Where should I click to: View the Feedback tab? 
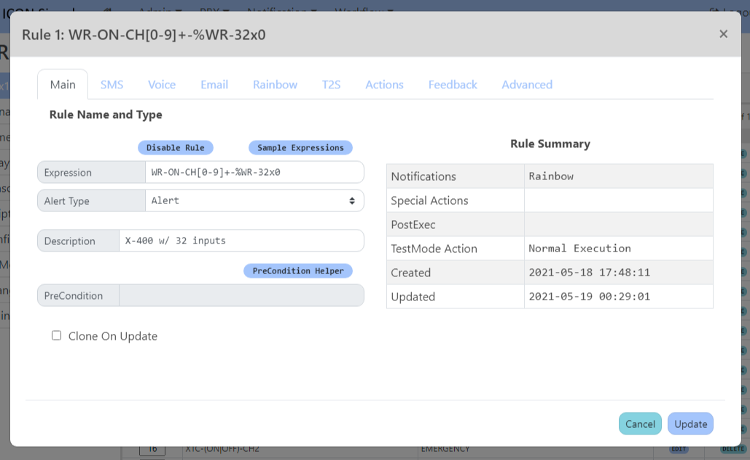click(x=453, y=85)
